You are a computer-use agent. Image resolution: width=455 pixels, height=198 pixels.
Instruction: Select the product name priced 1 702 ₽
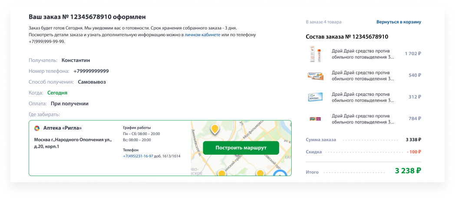click(x=363, y=54)
